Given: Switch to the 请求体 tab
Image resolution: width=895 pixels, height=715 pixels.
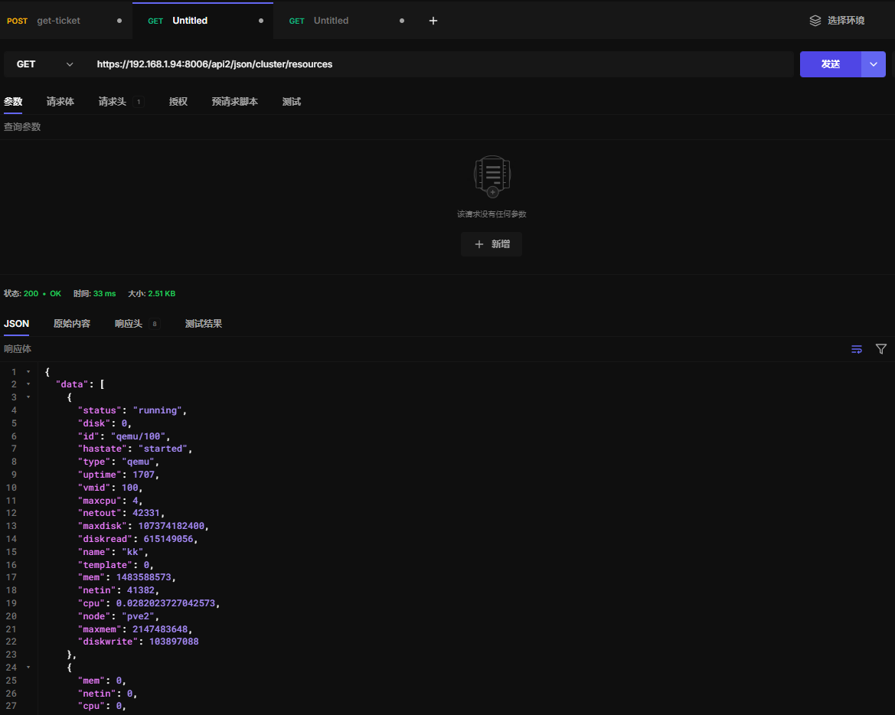Looking at the screenshot, I should point(60,102).
